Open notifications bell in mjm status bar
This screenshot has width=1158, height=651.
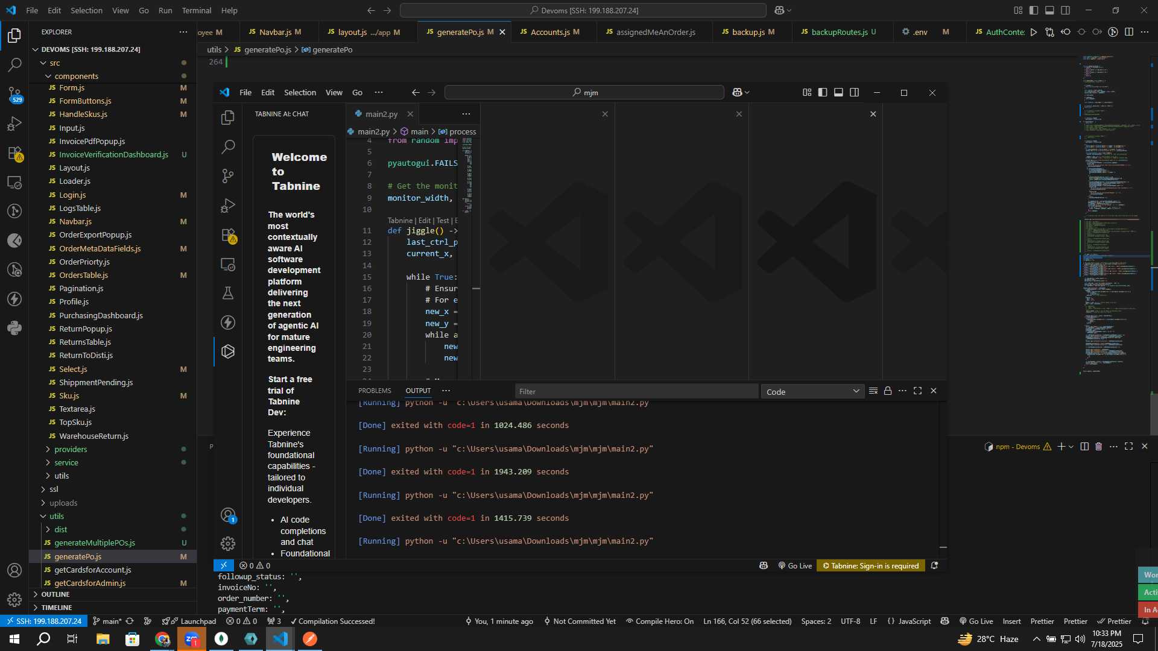point(934,566)
